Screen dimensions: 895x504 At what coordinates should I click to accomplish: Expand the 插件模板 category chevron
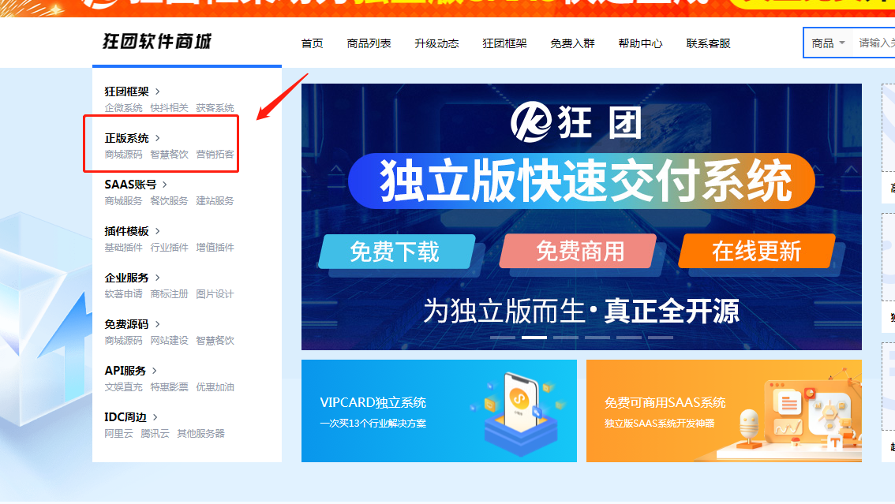point(158,231)
